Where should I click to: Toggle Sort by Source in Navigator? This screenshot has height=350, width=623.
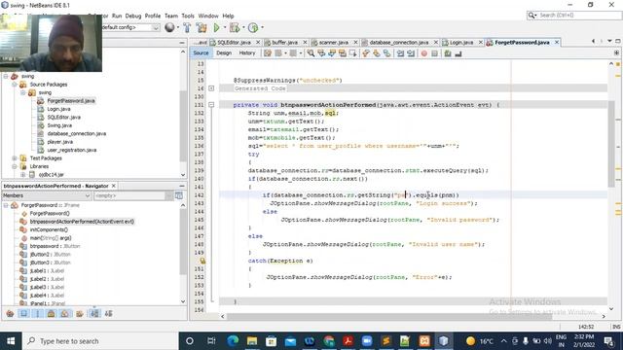(x=108, y=313)
